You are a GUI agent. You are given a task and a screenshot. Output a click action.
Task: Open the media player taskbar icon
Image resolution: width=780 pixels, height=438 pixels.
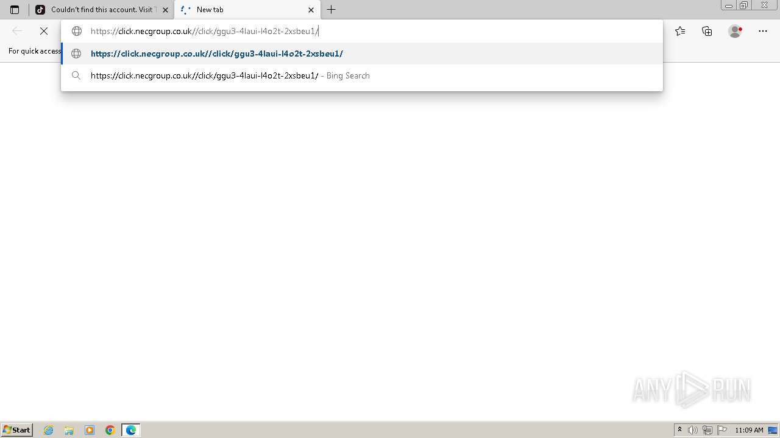point(90,430)
